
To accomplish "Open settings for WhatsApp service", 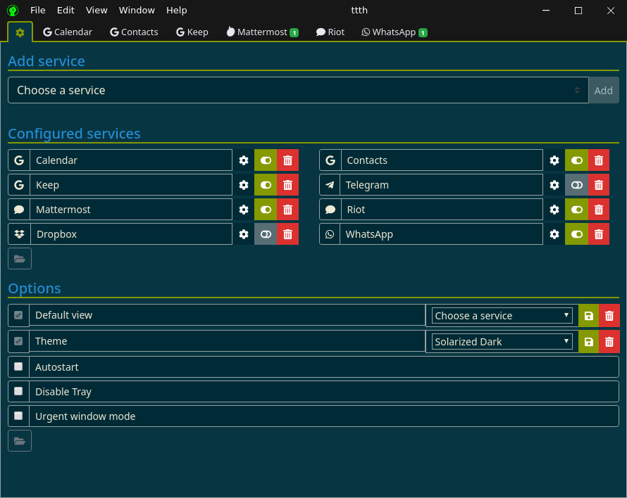I will coord(554,234).
